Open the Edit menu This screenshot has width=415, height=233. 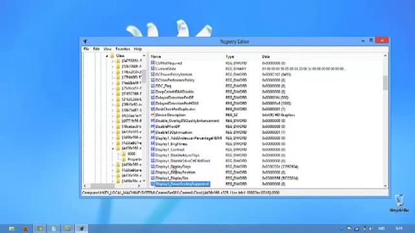pyautogui.click(x=97, y=49)
